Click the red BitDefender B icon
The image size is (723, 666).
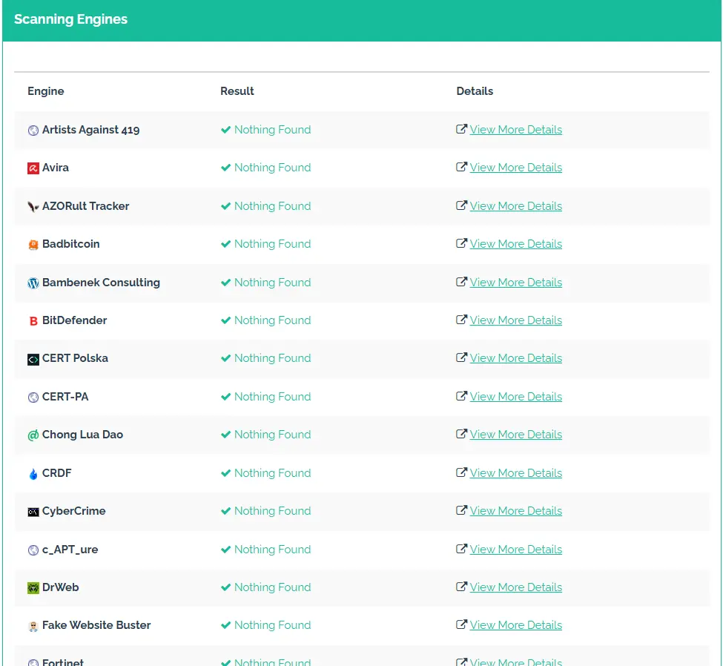pos(33,321)
